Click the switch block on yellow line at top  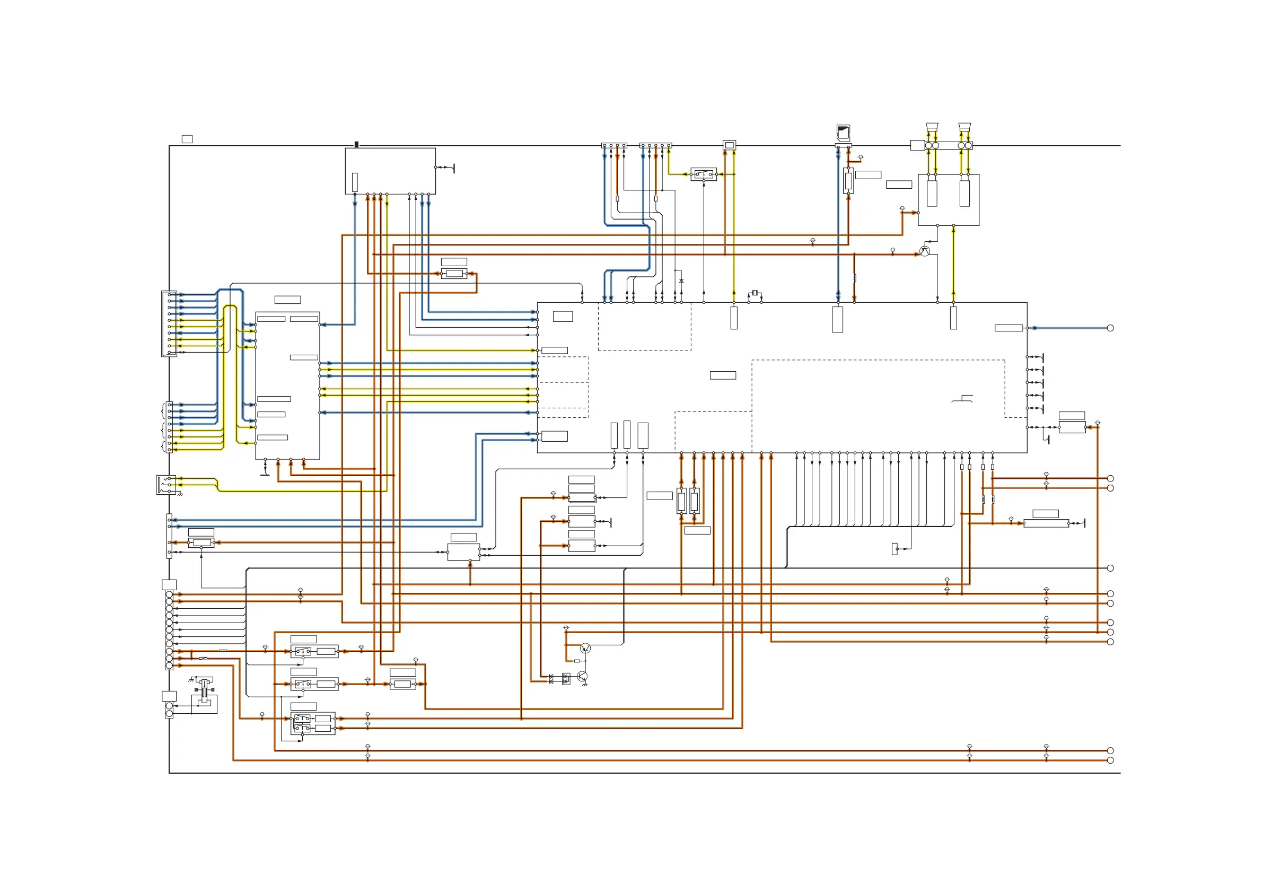[x=704, y=174]
